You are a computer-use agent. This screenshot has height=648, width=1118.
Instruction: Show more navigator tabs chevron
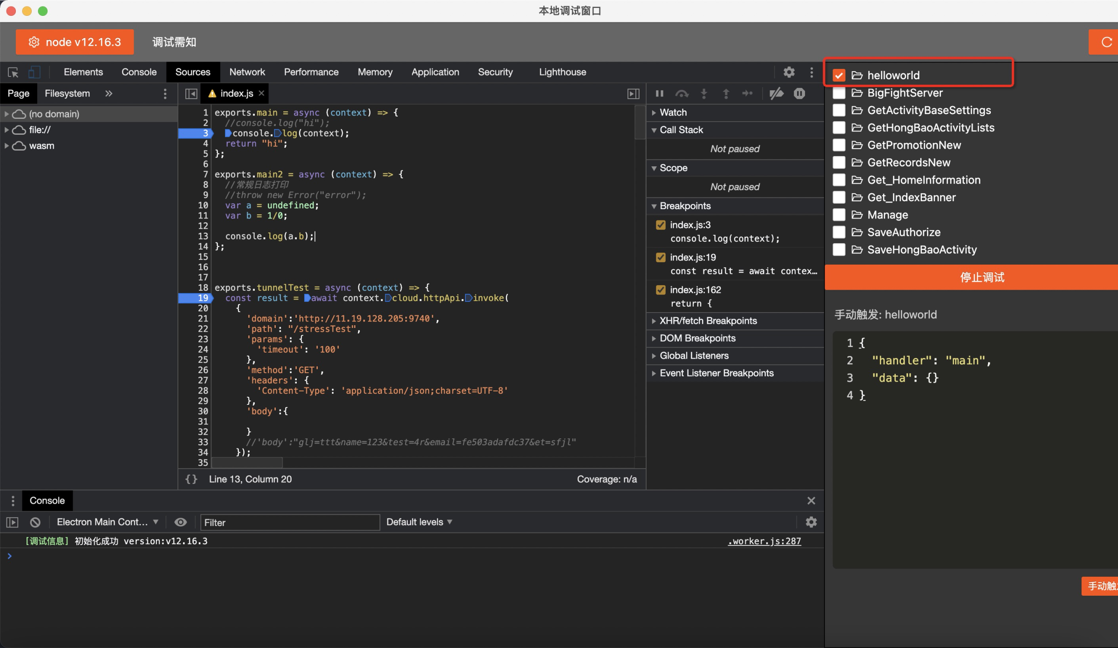(x=109, y=94)
